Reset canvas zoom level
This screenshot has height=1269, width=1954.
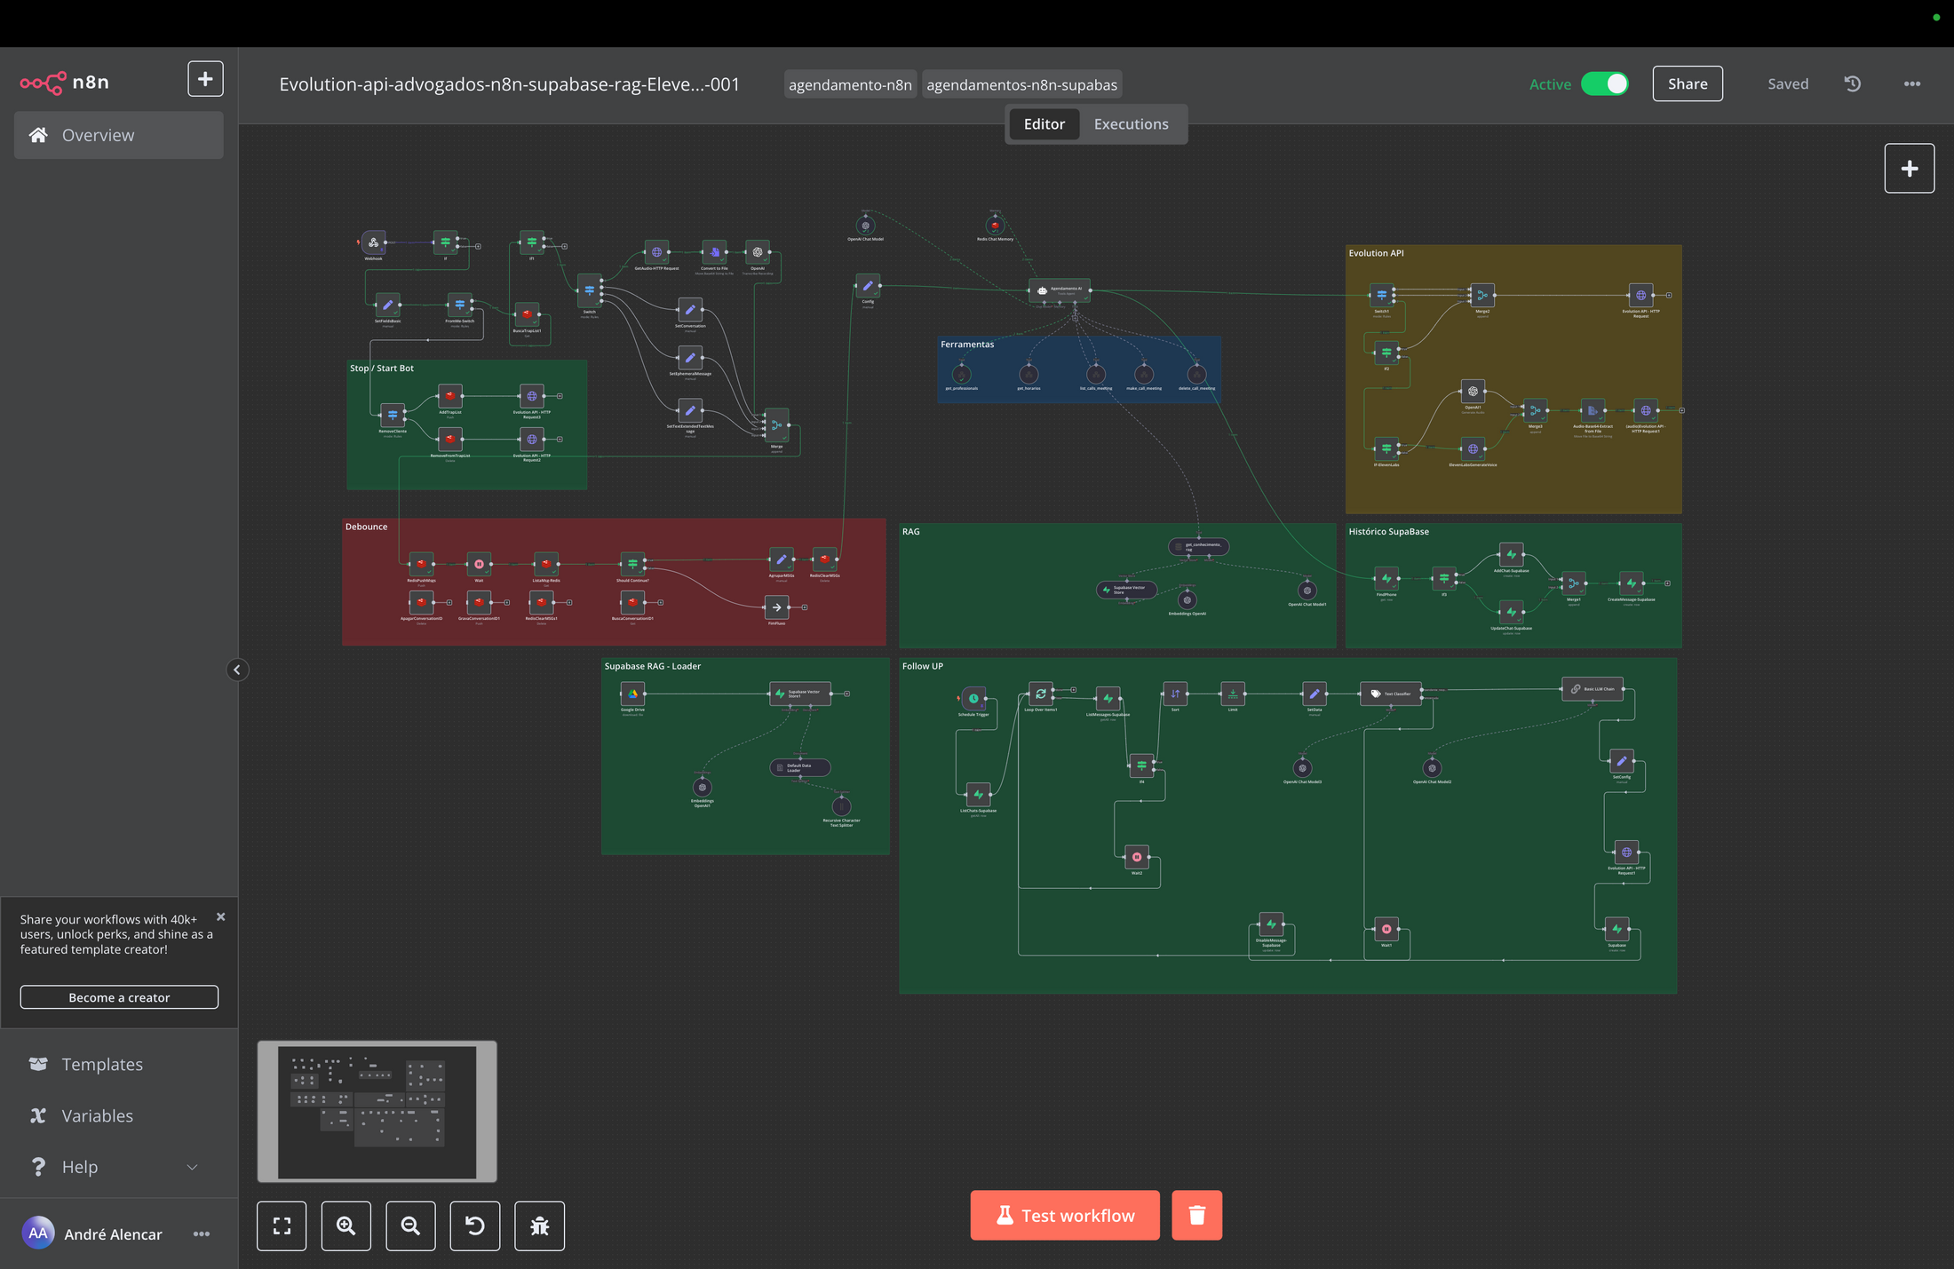(x=474, y=1226)
